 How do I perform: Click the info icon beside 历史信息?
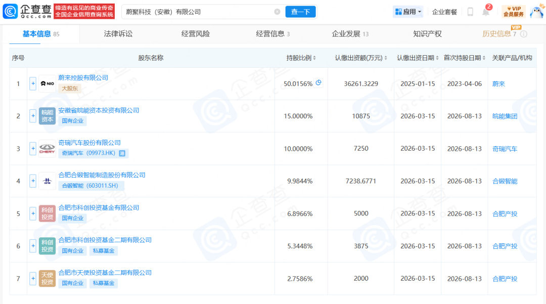tap(524, 34)
